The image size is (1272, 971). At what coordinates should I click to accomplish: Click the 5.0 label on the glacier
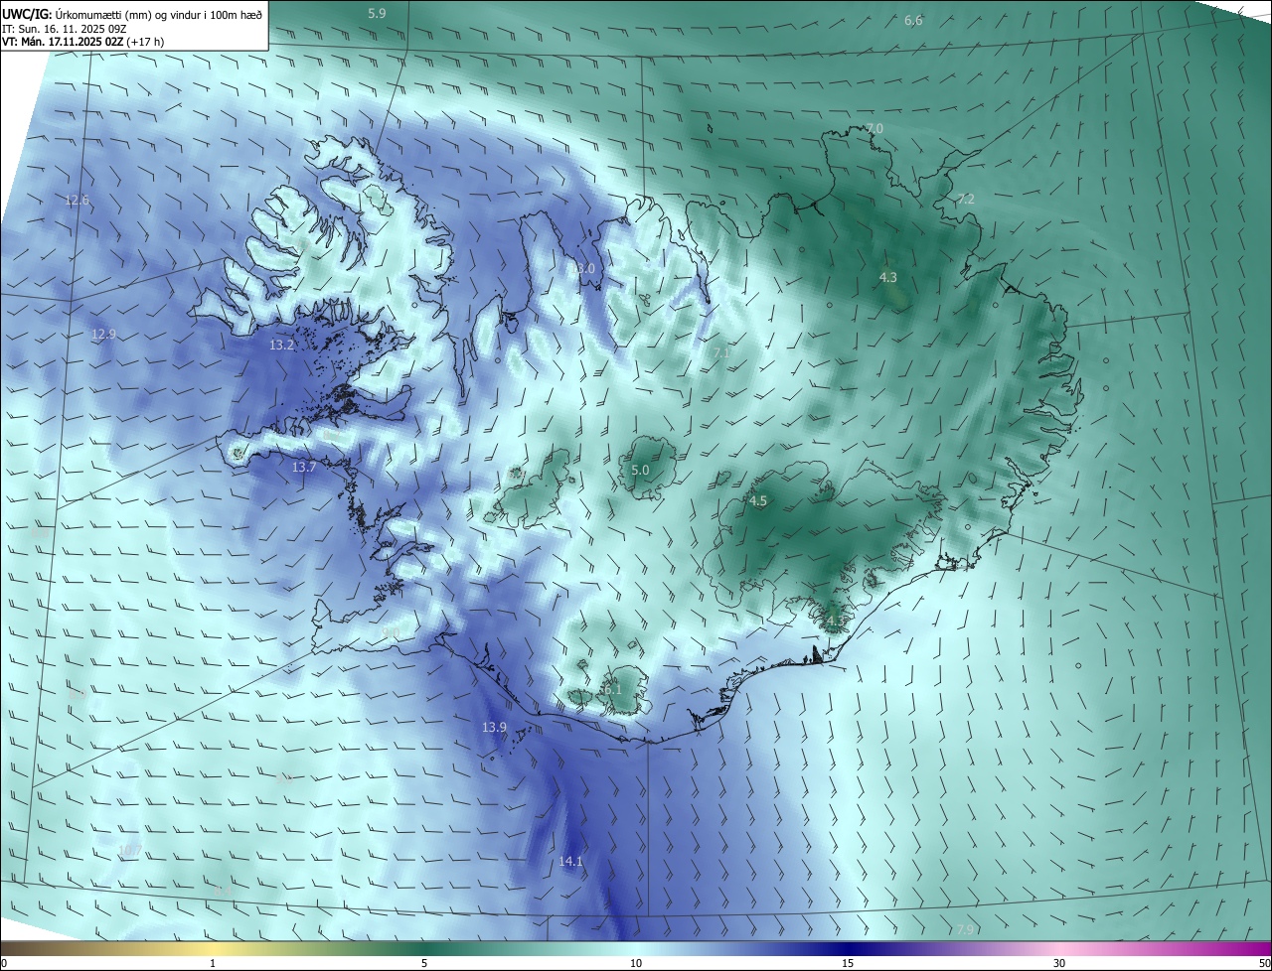(640, 470)
